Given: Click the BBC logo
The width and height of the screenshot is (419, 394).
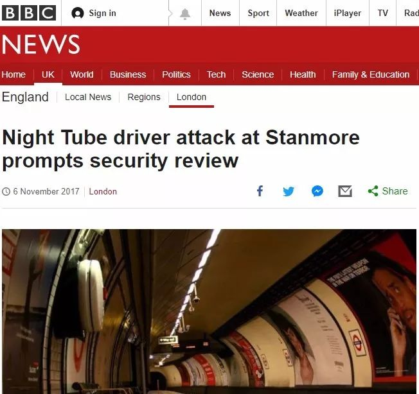Looking at the screenshot, I should coord(29,13).
